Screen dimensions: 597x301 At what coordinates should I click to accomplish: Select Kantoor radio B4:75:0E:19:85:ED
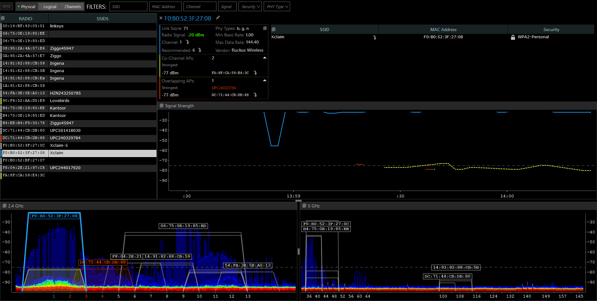click(78, 116)
